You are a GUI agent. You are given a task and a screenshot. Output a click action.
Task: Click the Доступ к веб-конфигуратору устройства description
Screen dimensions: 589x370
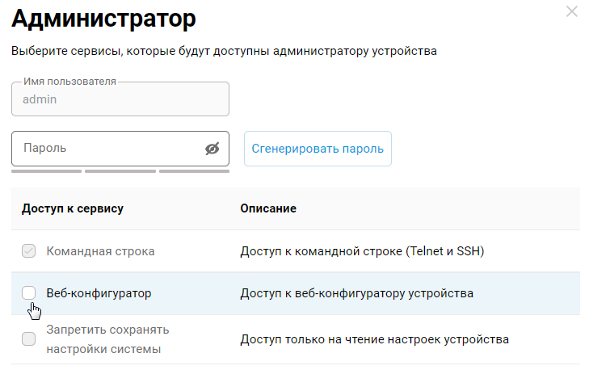356,292
